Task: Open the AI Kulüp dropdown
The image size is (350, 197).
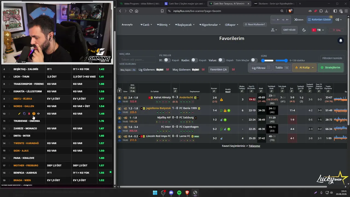Action: 305,68
